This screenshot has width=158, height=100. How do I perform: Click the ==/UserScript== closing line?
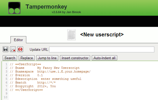click(26, 90)
